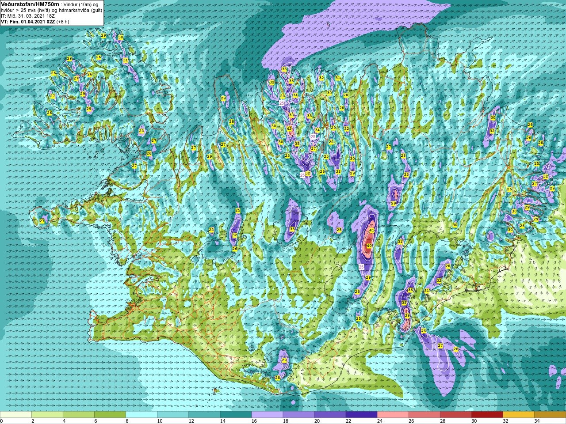
Task: Click the "Veðurstofan/HM750m" title text
Action: pyautogui.click(x=30, y=4)
